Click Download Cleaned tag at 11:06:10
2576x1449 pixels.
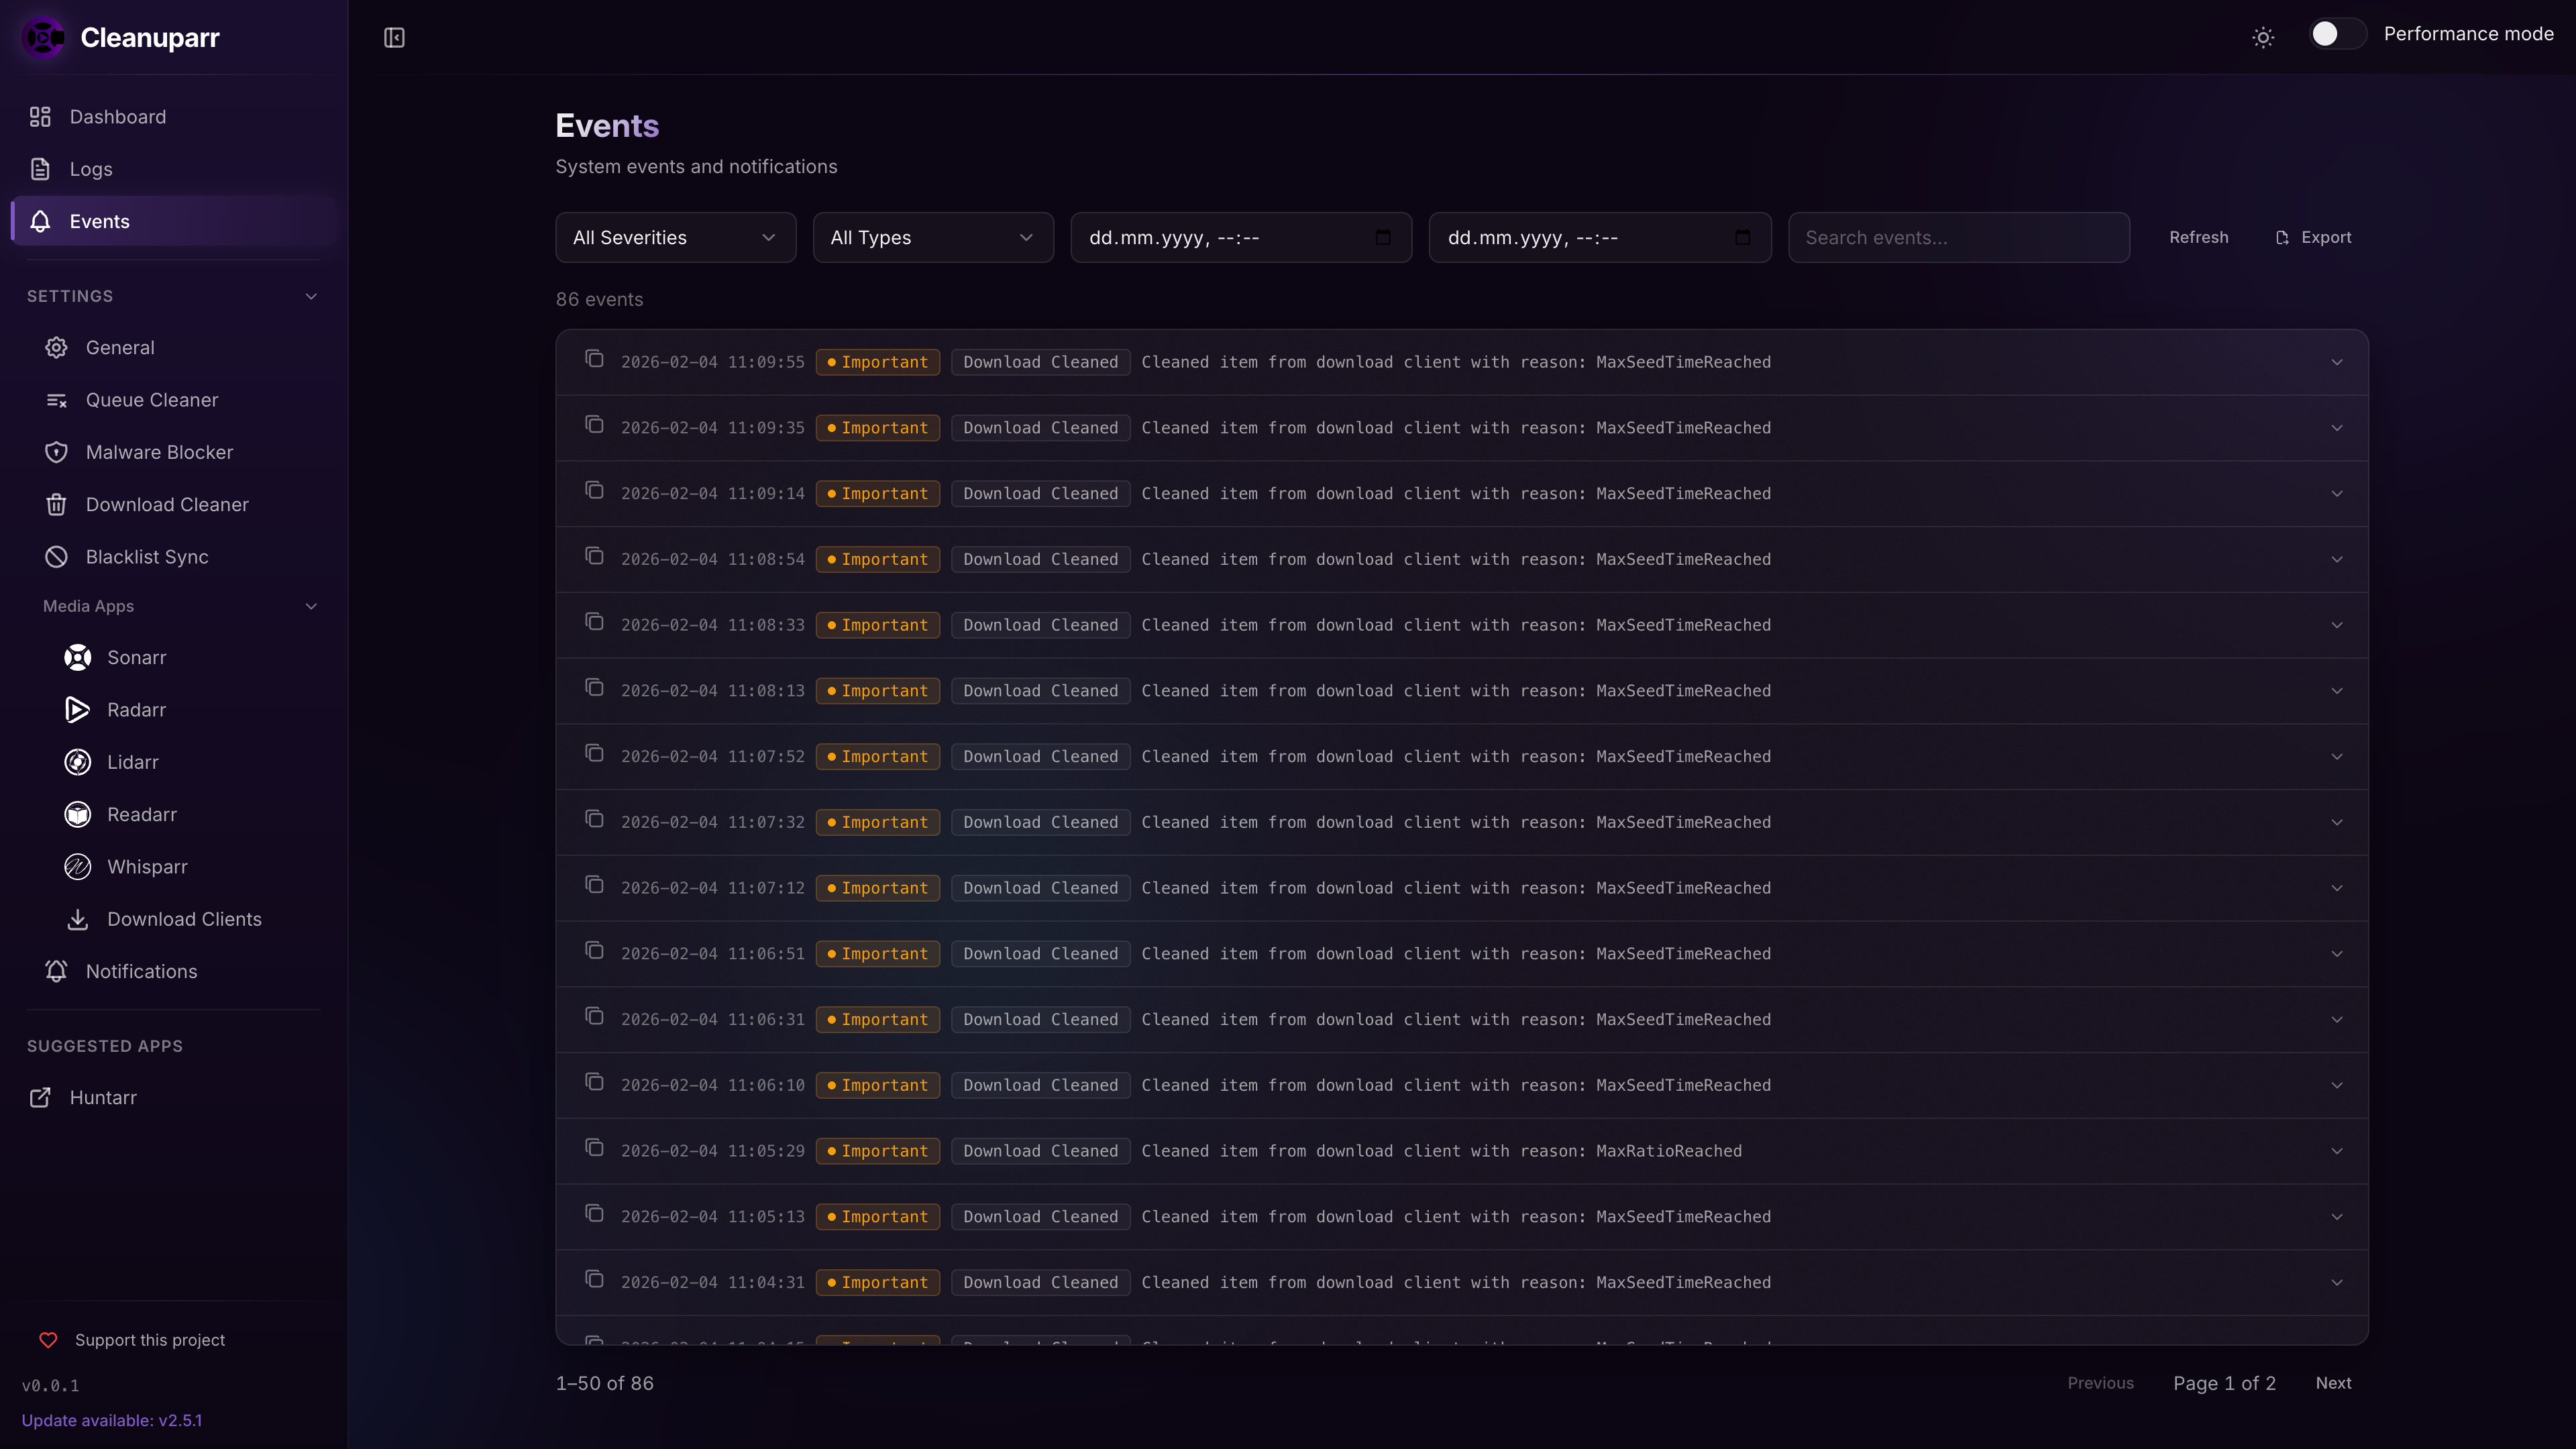[x=1040, y=1085]
